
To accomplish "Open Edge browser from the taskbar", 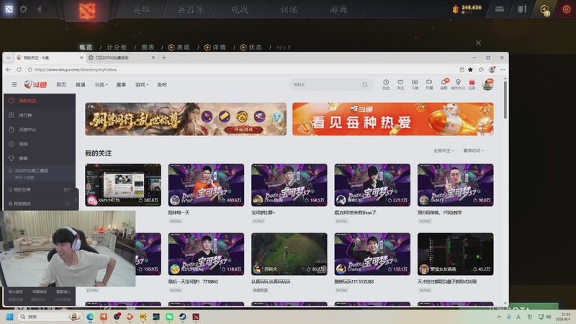I will (x=90, y=317).
